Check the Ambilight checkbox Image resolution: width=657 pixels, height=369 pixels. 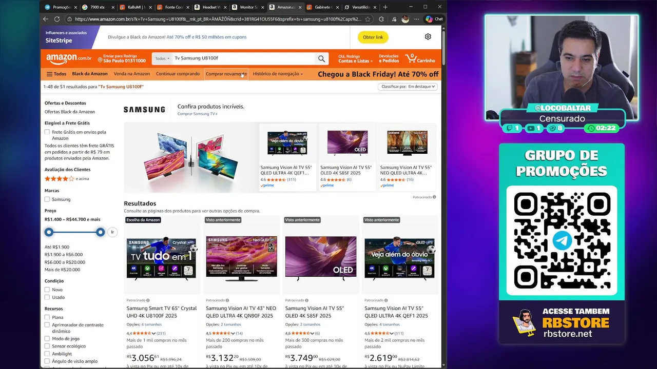click(x=47, y=354)
